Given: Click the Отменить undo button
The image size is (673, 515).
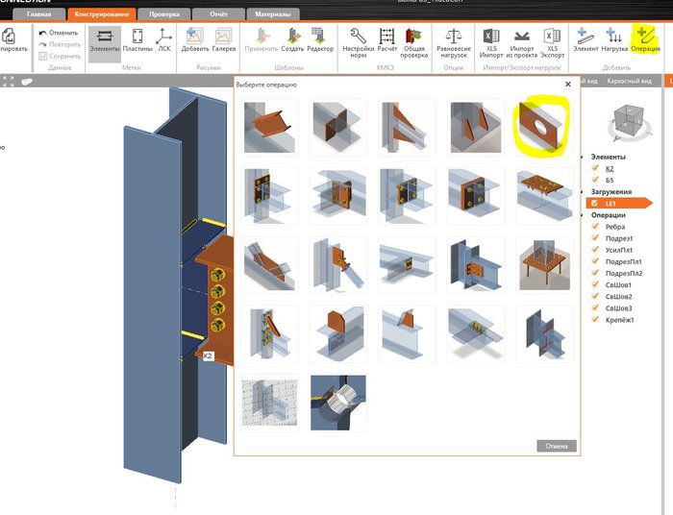Looking at the screenshot, I should pyautogui.click(x=59, y=33).
